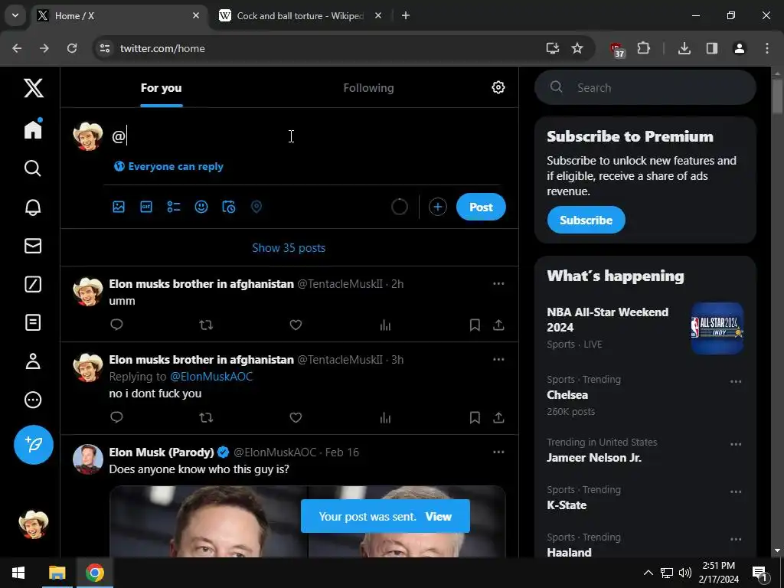The height and width of the screenshot is (588, 784).
Task: Open Profile person icon in sidebar
Action: tap(33, 361)
